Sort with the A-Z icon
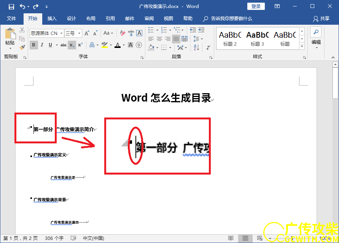 (196, 47)
